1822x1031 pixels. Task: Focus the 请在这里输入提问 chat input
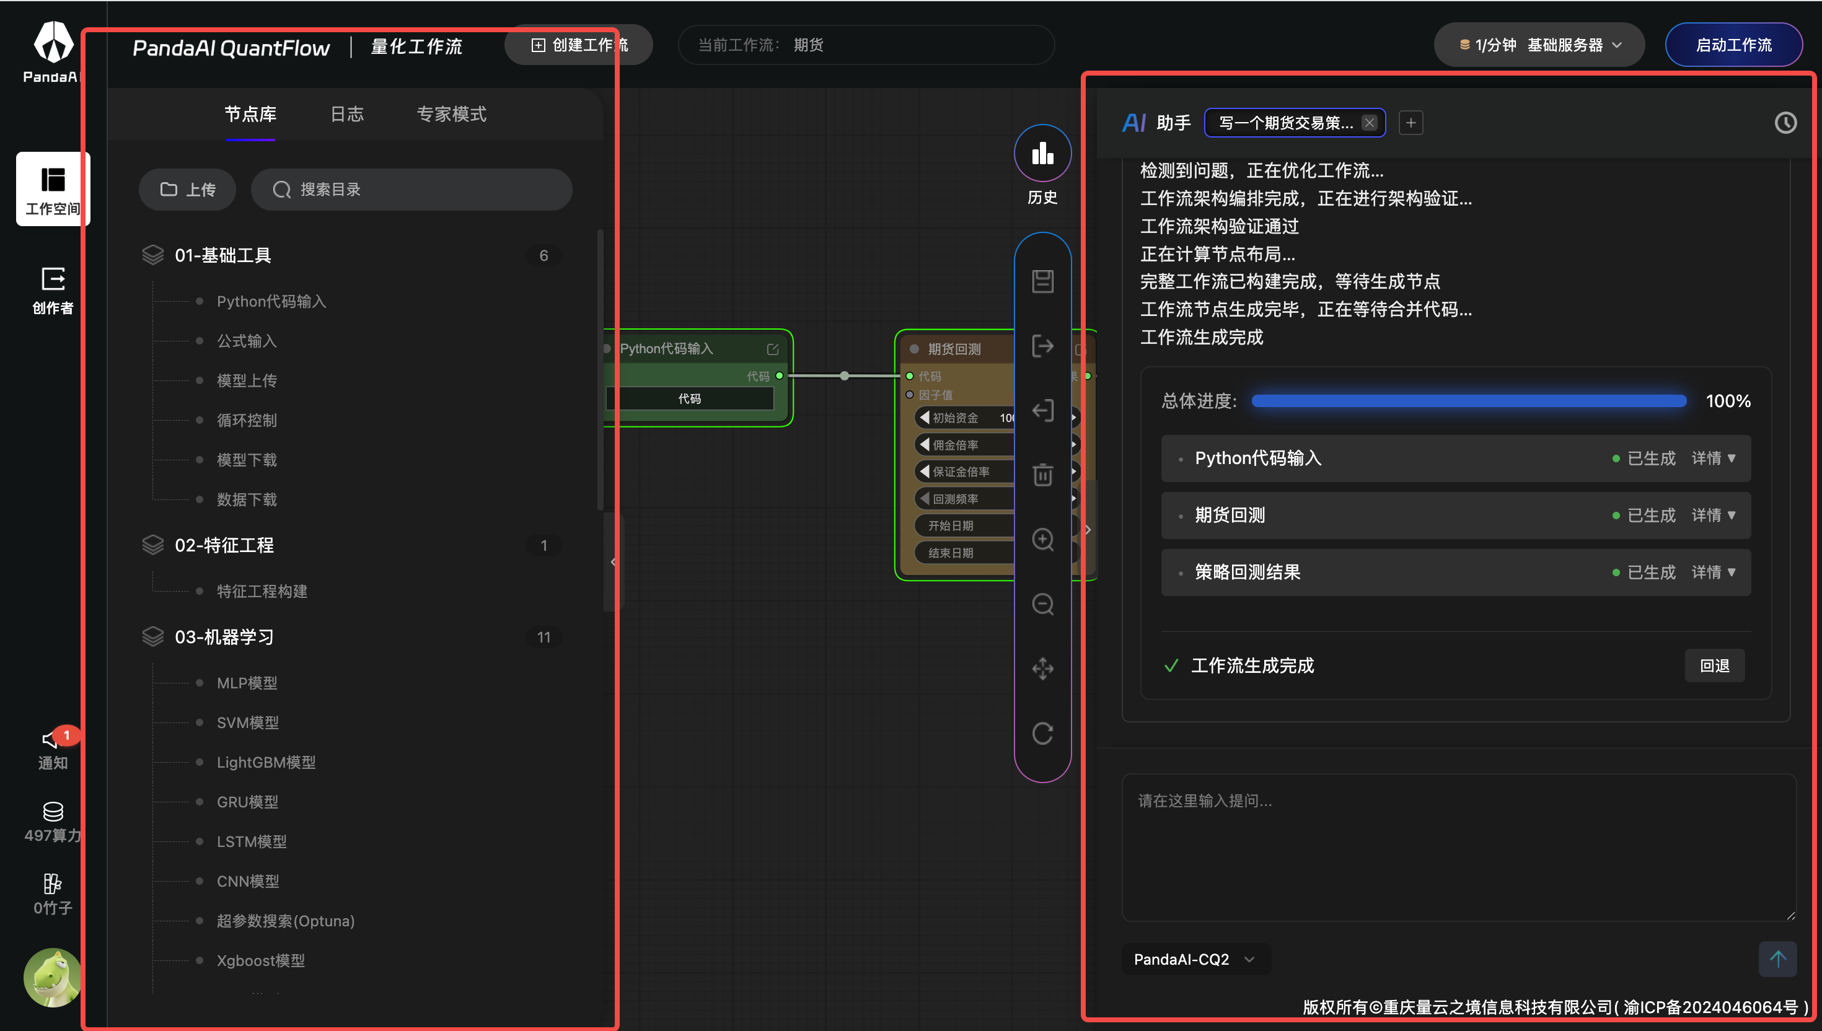(1459, 848)
